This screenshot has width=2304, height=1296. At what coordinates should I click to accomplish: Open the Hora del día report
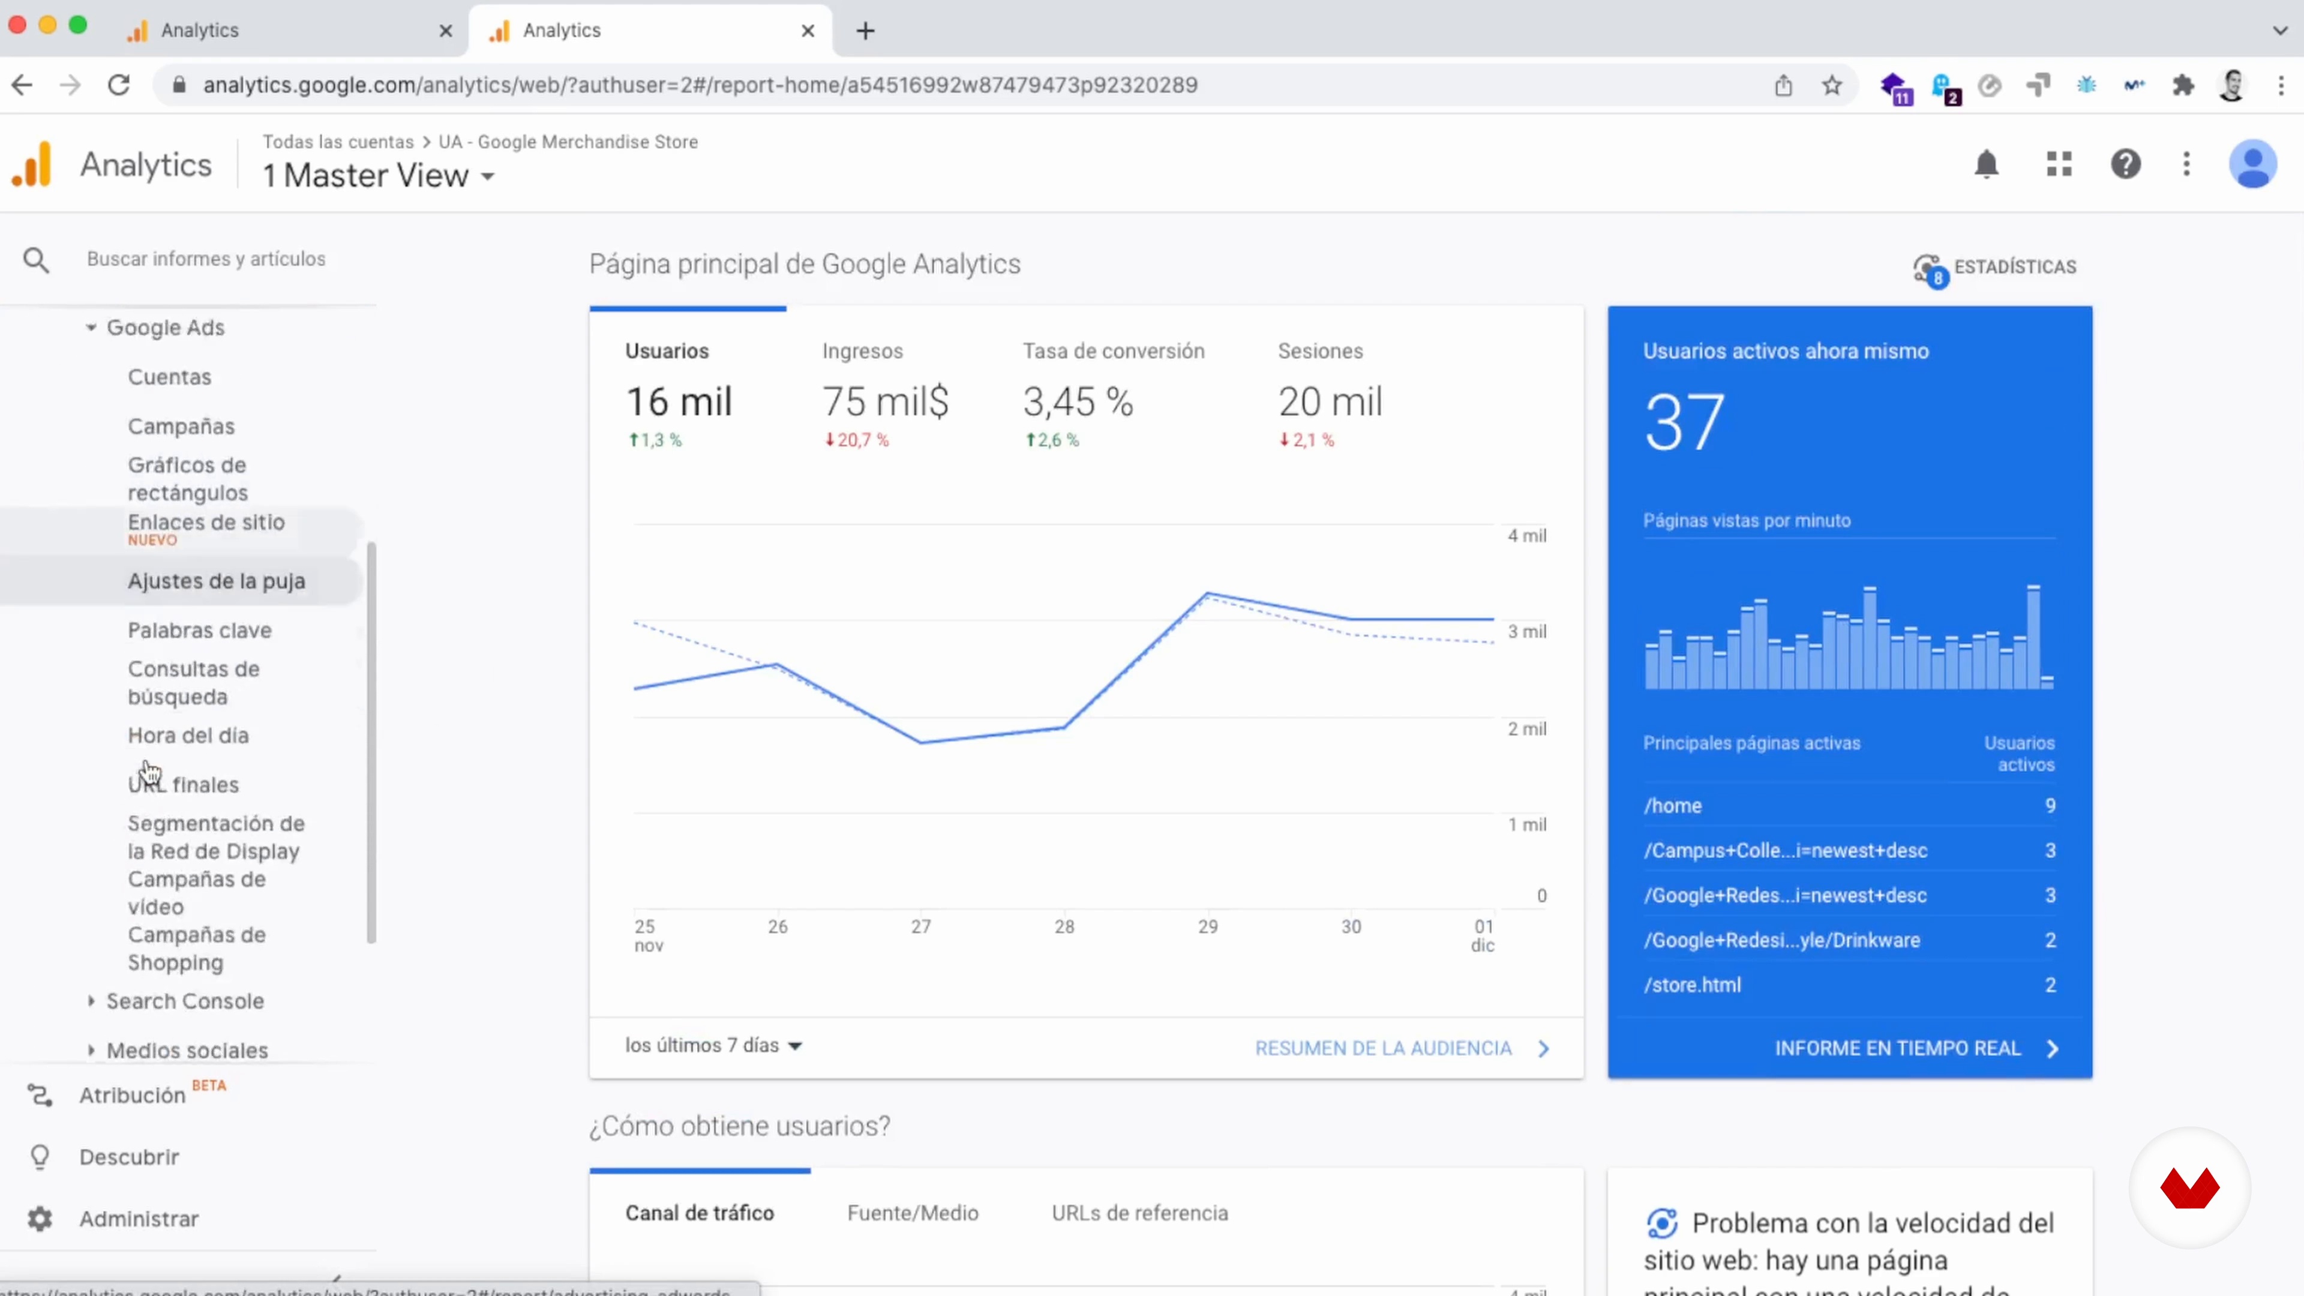pyautogui.click(x=188, y=735)
